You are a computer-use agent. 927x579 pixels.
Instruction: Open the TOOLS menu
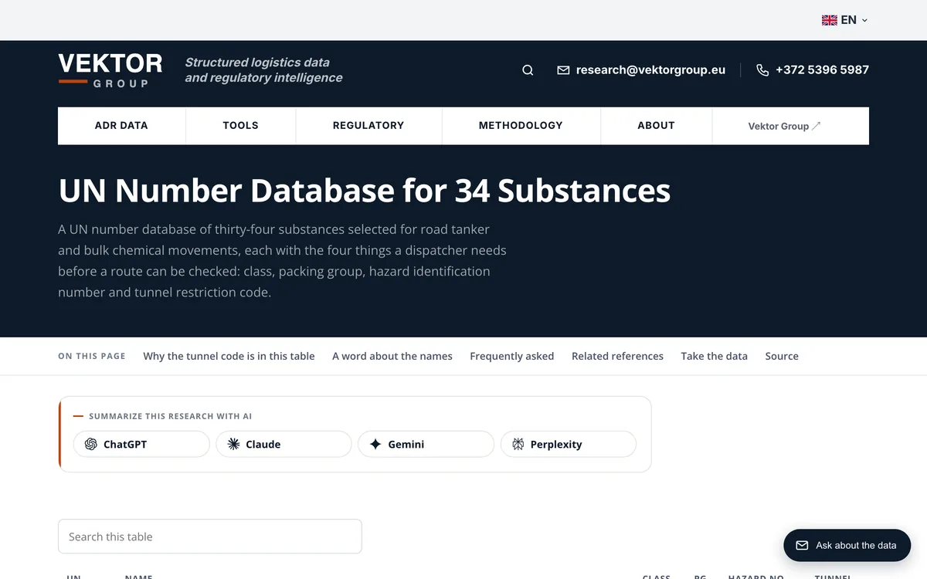point(241,125)
